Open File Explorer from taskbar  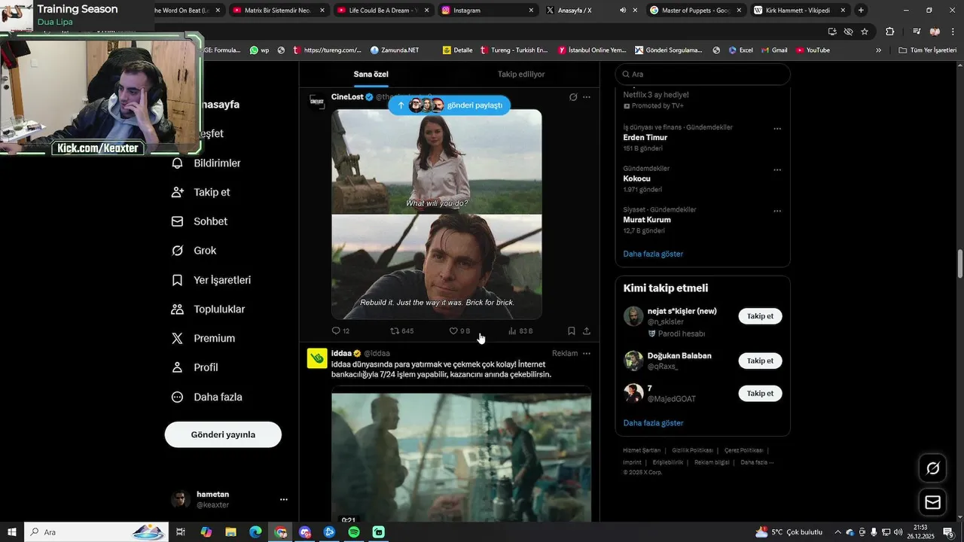click(x=230, y=532)
